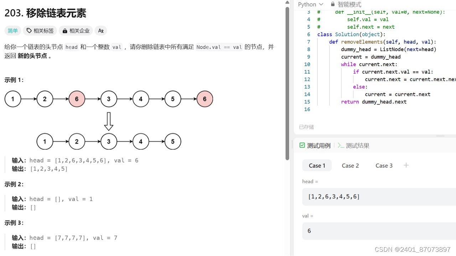Image resolution: width=456 pixels, height=256 pixels.
Task: Click code line 8 dummy_head assignment
Action: (x=389, y=49)
